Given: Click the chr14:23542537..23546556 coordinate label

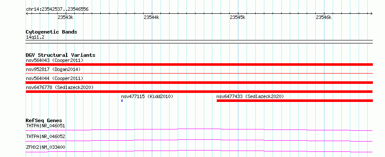Looking at the screenshot, I should [57, 9].
